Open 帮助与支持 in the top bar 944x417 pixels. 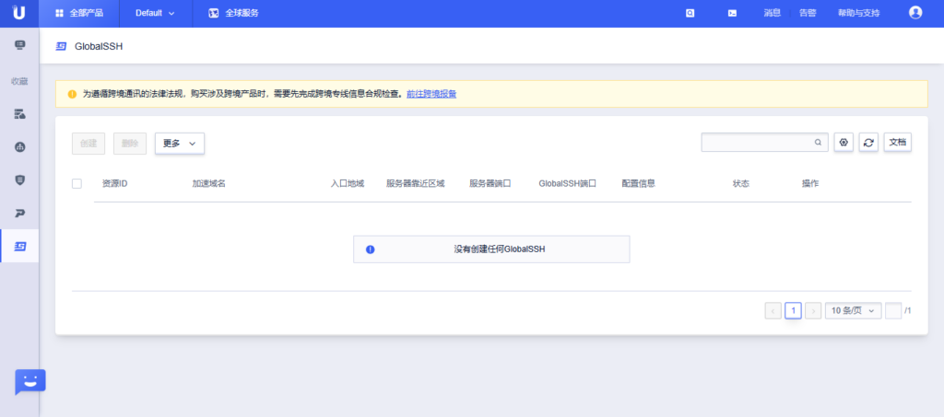tap(858, 13)
